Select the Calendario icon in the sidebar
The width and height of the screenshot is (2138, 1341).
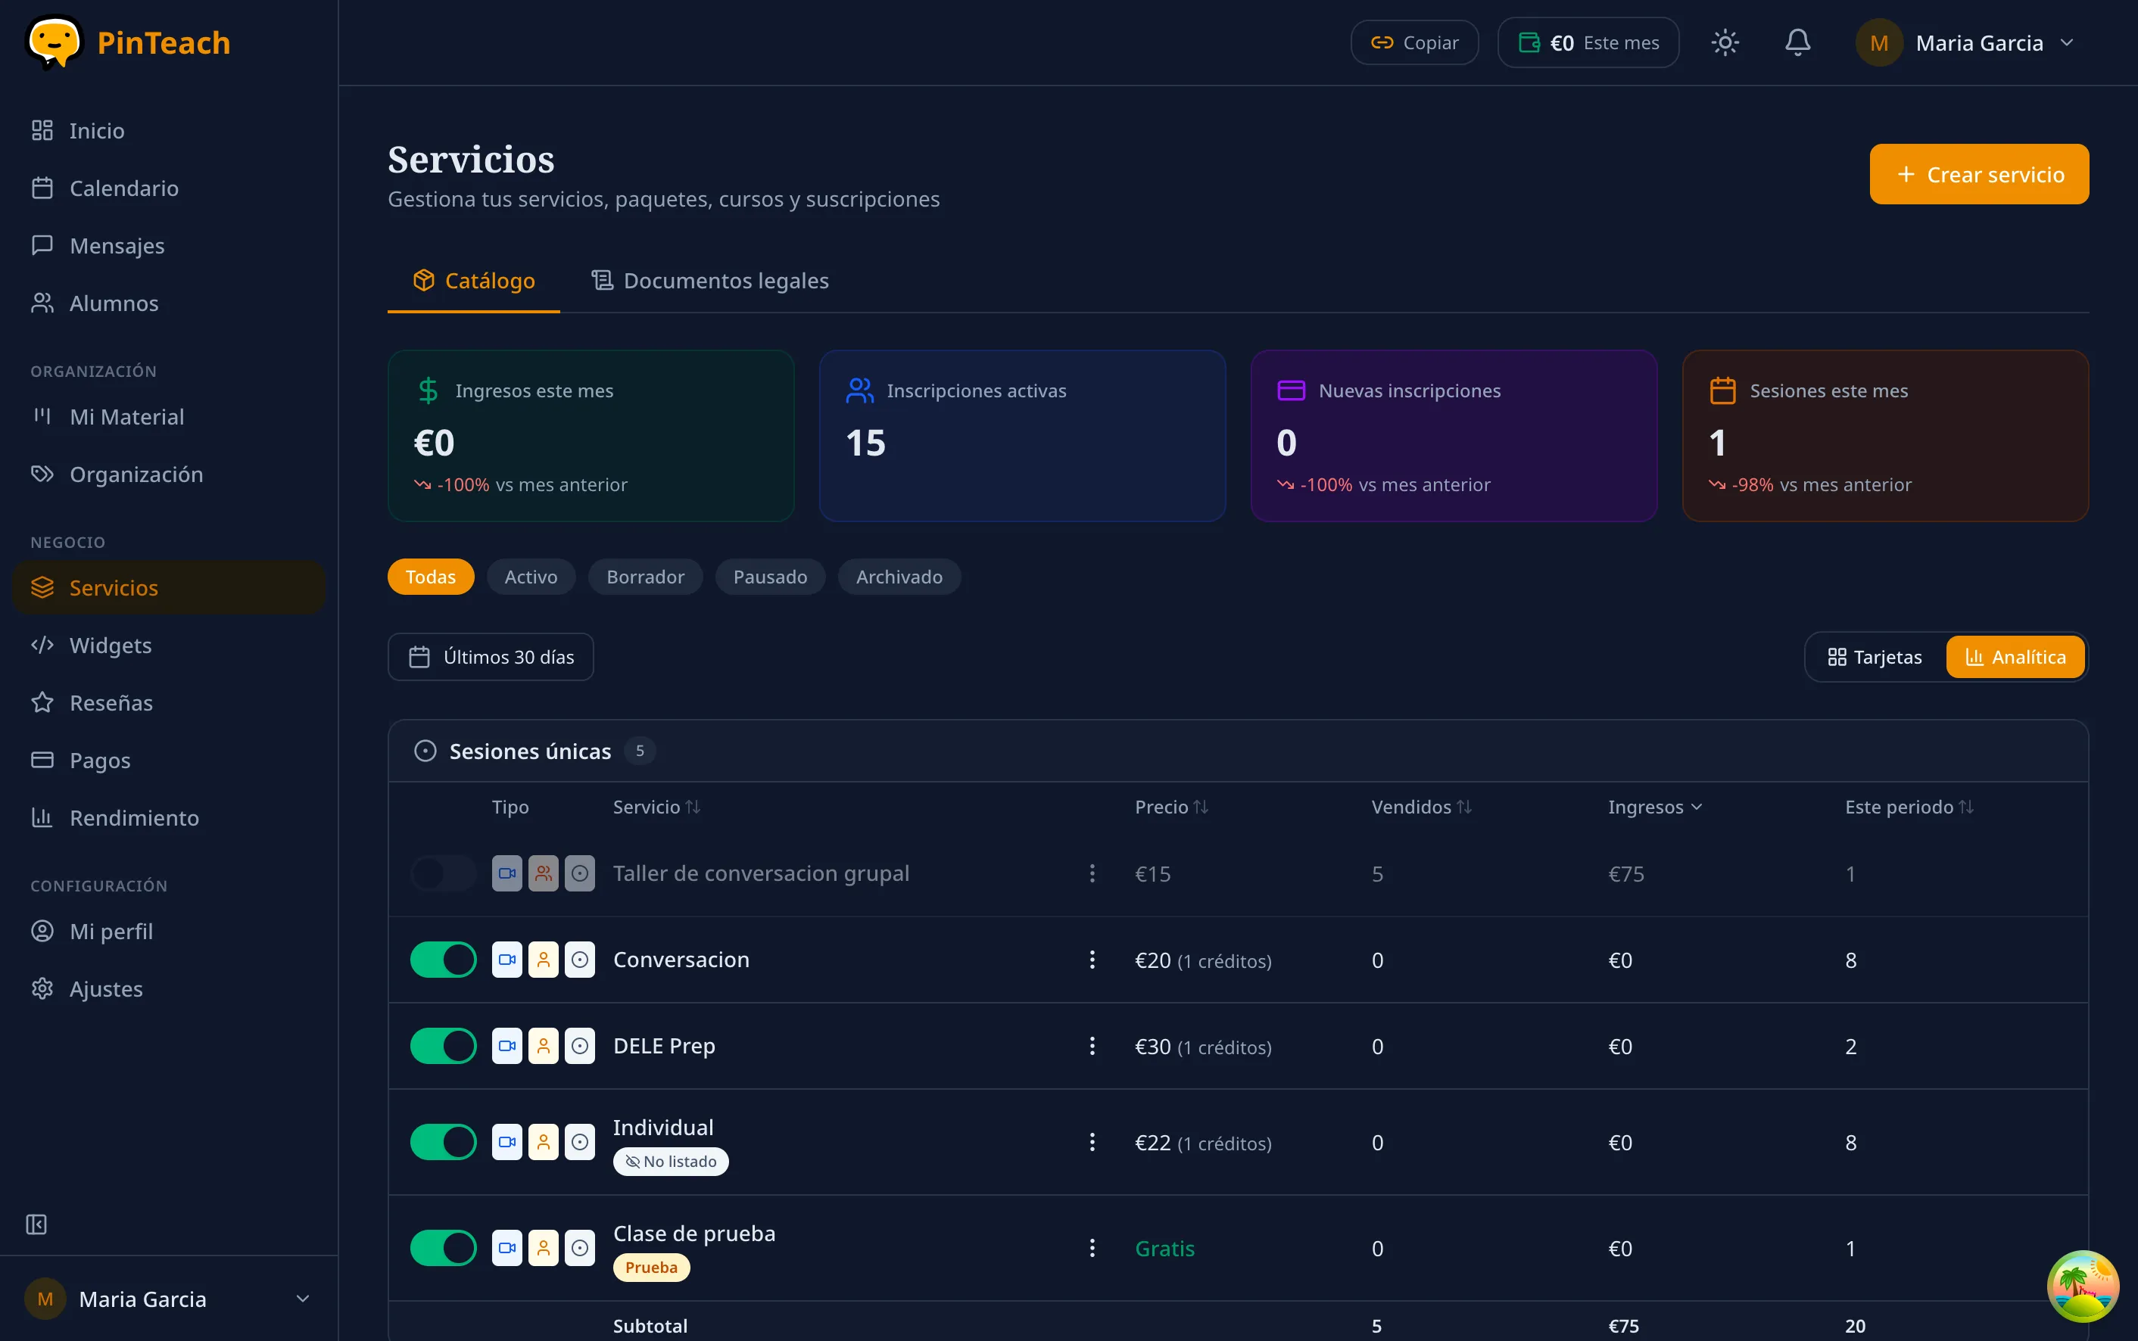click(42, 188)
